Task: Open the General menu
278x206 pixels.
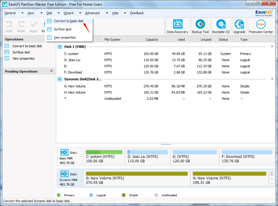Action: coord(10,13)
